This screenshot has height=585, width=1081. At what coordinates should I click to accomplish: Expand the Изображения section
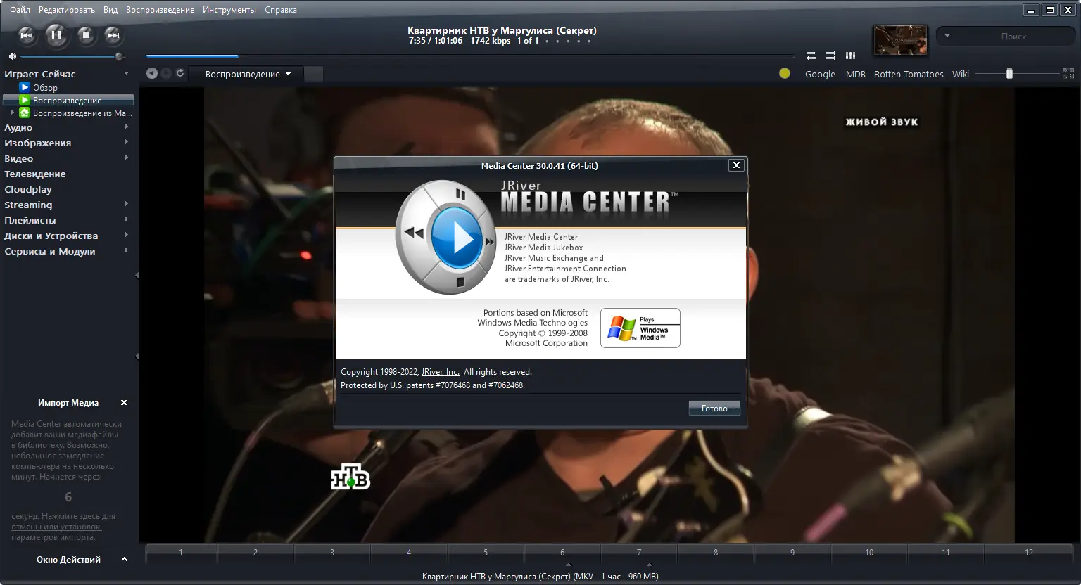tap(126, 142)
